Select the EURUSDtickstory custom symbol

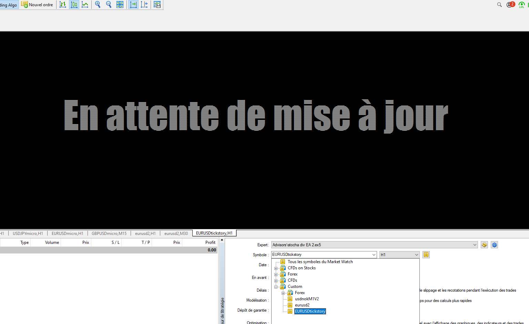coord(310,311)
